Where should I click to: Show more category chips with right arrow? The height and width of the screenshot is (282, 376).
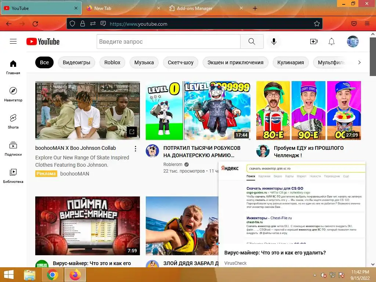[x=359, y=62]
